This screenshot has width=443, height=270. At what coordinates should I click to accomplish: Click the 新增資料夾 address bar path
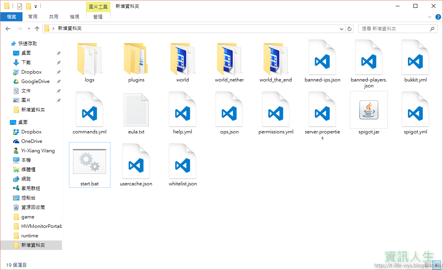point(70,28)
